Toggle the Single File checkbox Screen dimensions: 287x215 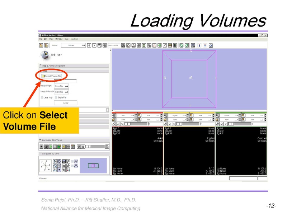pyautogui.click(x=55, y=97)
